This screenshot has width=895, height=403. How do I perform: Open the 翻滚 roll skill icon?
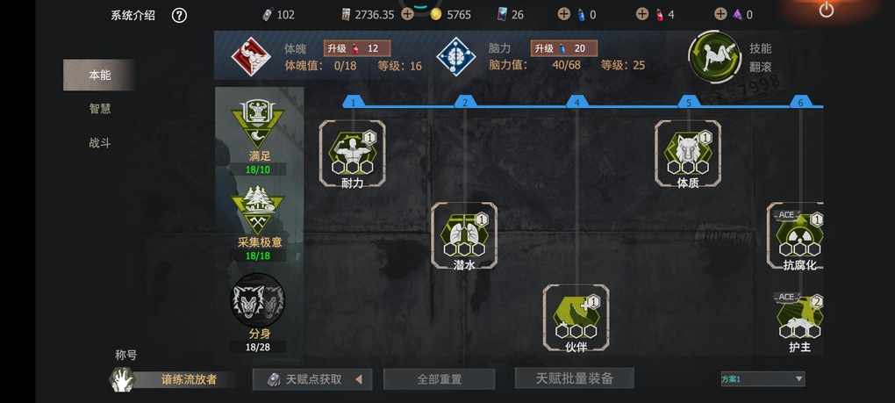(714, 56)
